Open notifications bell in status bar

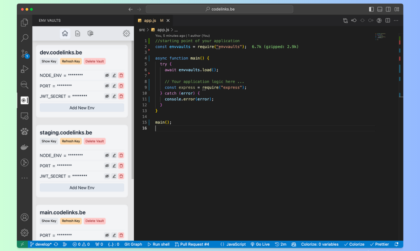pyautogui.click(x=397, y=244)
